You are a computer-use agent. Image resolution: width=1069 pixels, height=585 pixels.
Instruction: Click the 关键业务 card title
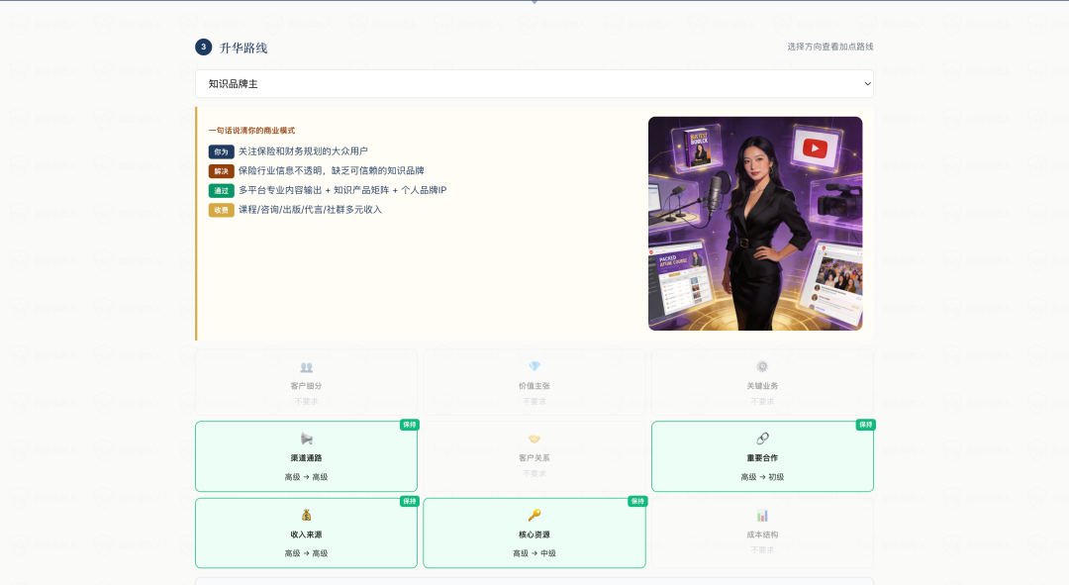(x=762, y=386)
